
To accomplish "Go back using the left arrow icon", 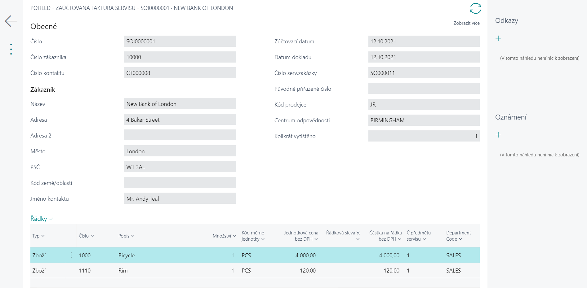I will [x=11, y=21].
